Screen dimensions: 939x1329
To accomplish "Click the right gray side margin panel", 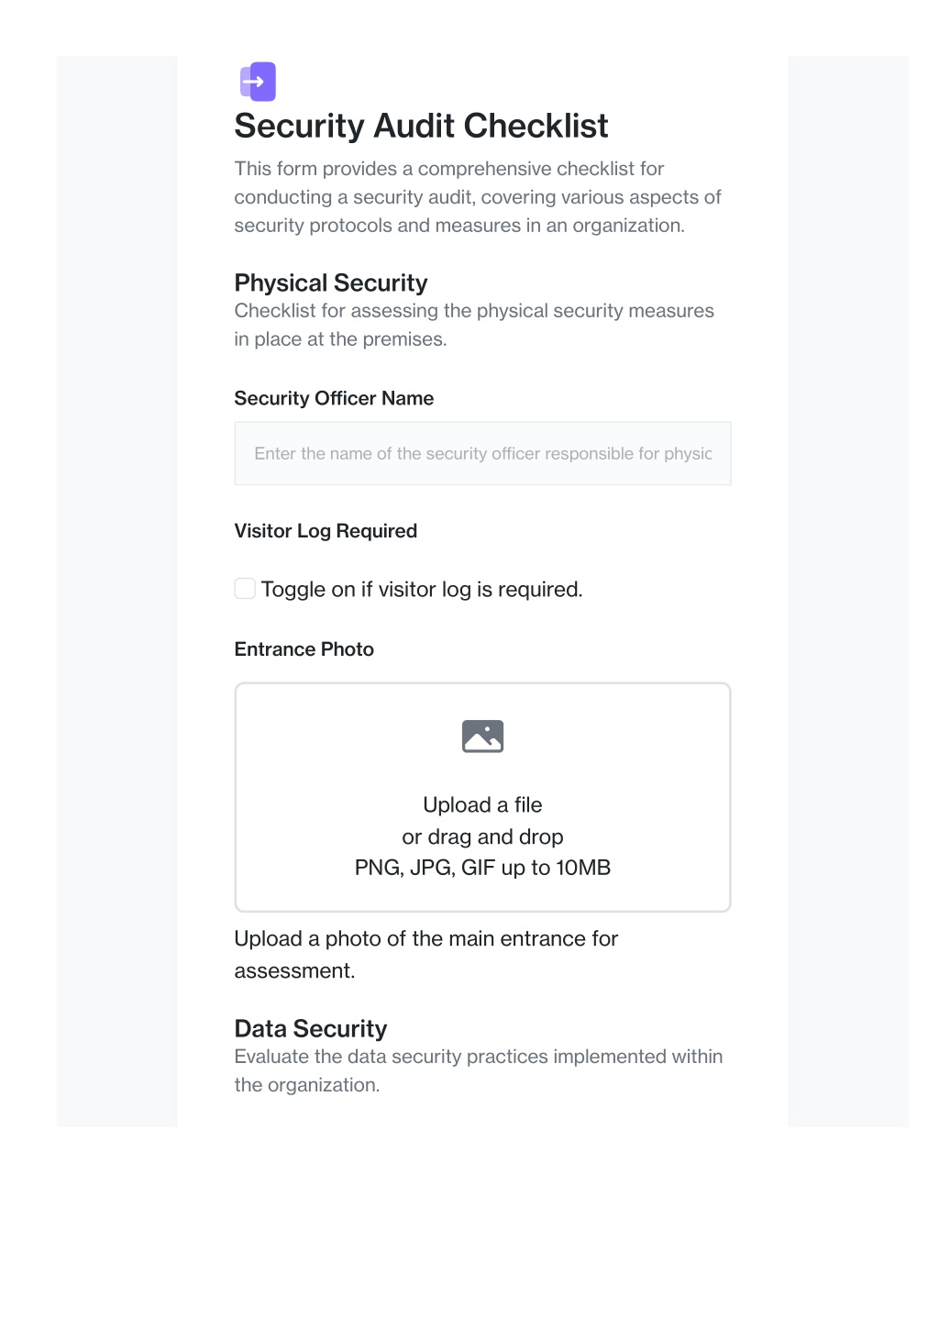I will (848, 592).
